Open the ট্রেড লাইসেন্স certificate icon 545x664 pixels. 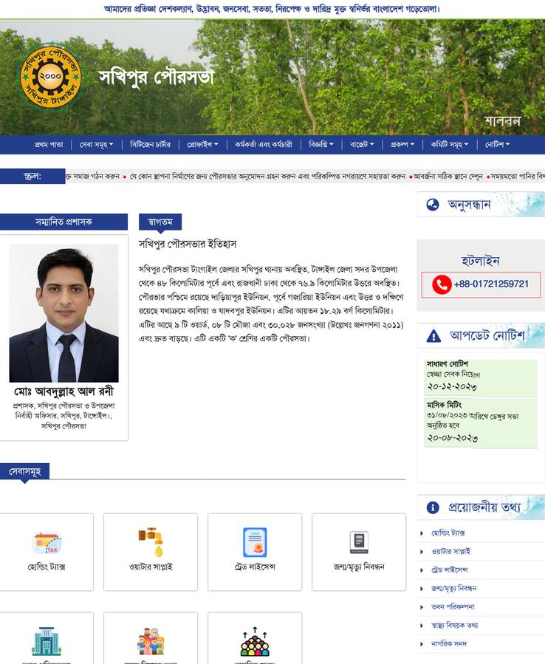point(255,542)
